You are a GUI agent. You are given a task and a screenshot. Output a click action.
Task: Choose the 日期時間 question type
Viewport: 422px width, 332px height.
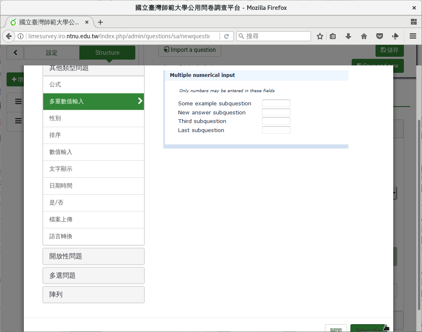pos(93,186)
